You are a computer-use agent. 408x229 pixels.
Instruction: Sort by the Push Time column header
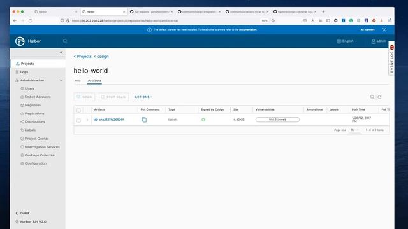point(358,109)
